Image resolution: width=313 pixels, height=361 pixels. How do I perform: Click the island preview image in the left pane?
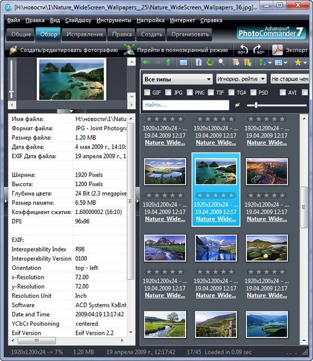pos(72,79)
